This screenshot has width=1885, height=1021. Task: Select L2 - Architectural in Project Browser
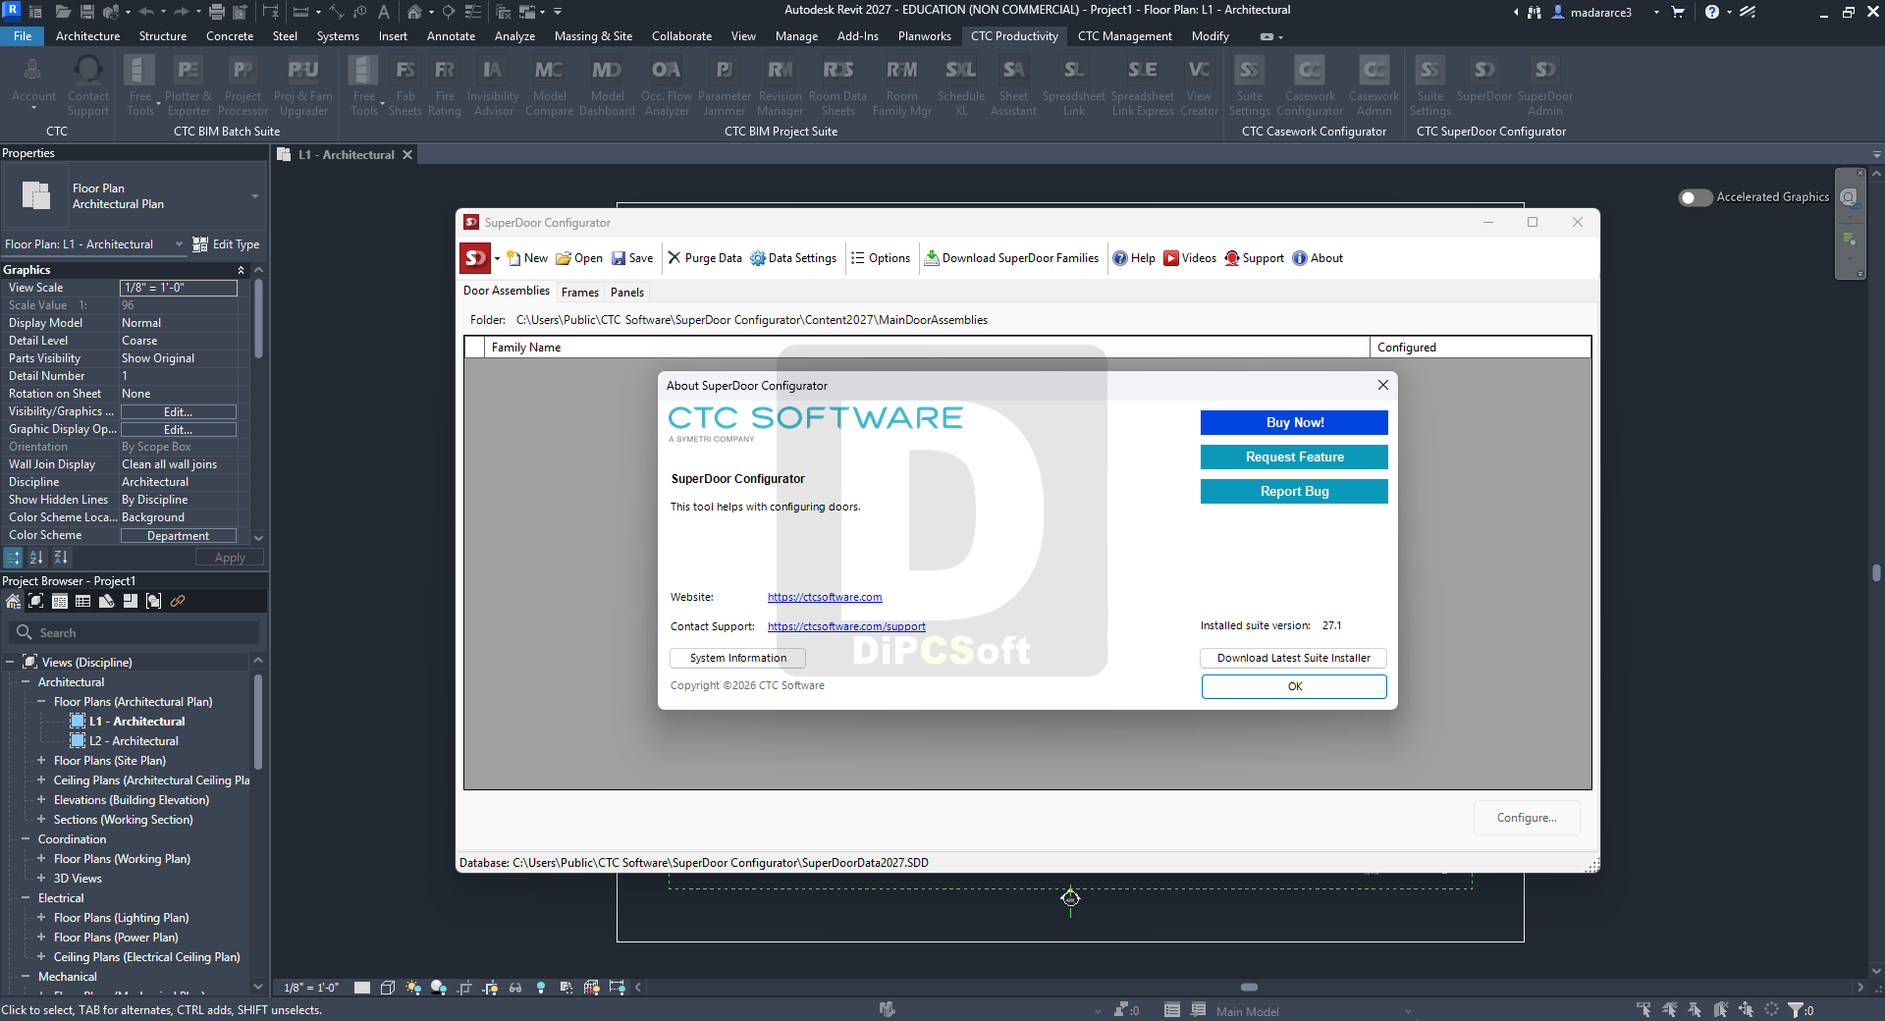[x=134, y=741]
